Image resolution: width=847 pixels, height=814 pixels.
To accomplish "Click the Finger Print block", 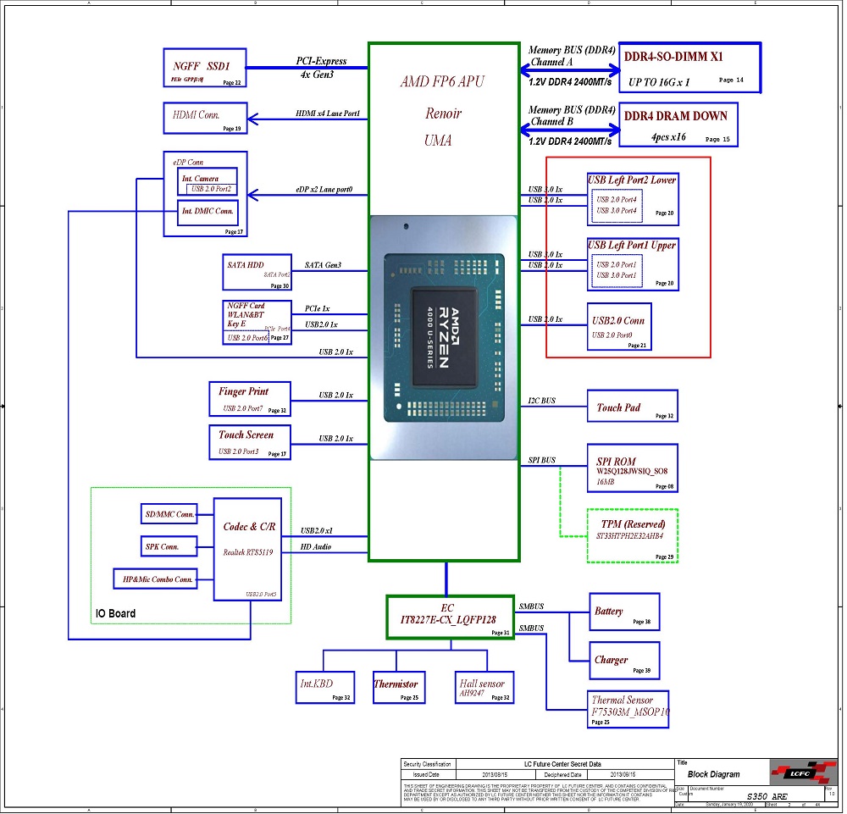I will (x=250, y=399).
